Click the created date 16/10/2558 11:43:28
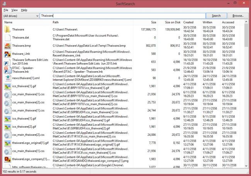Viewport: 251px width, 176px height. 190,62
